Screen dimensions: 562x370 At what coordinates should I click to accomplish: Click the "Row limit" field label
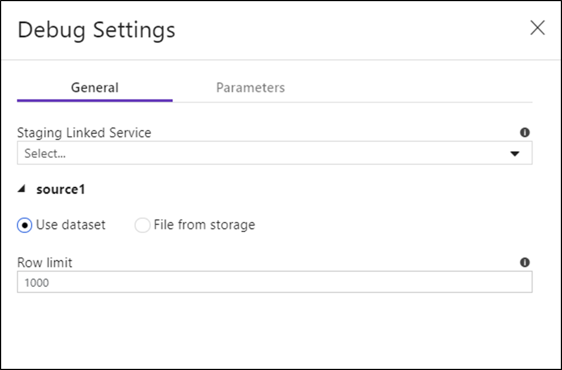pos(45,263)
